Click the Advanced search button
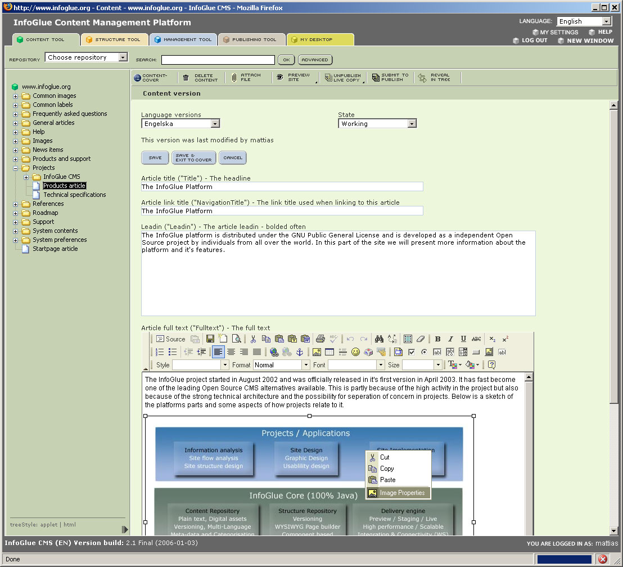 coord(314,60)
